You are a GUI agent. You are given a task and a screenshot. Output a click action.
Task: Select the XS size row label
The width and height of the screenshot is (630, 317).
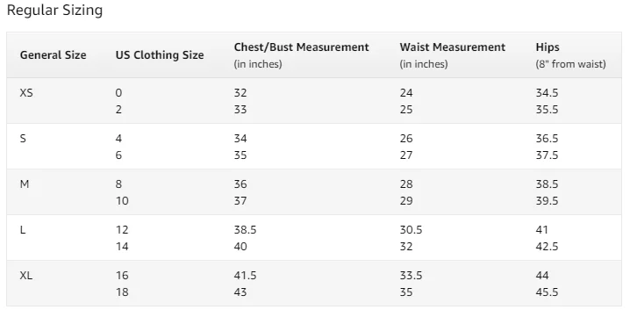pyautogui.click(x=26, y=92)
